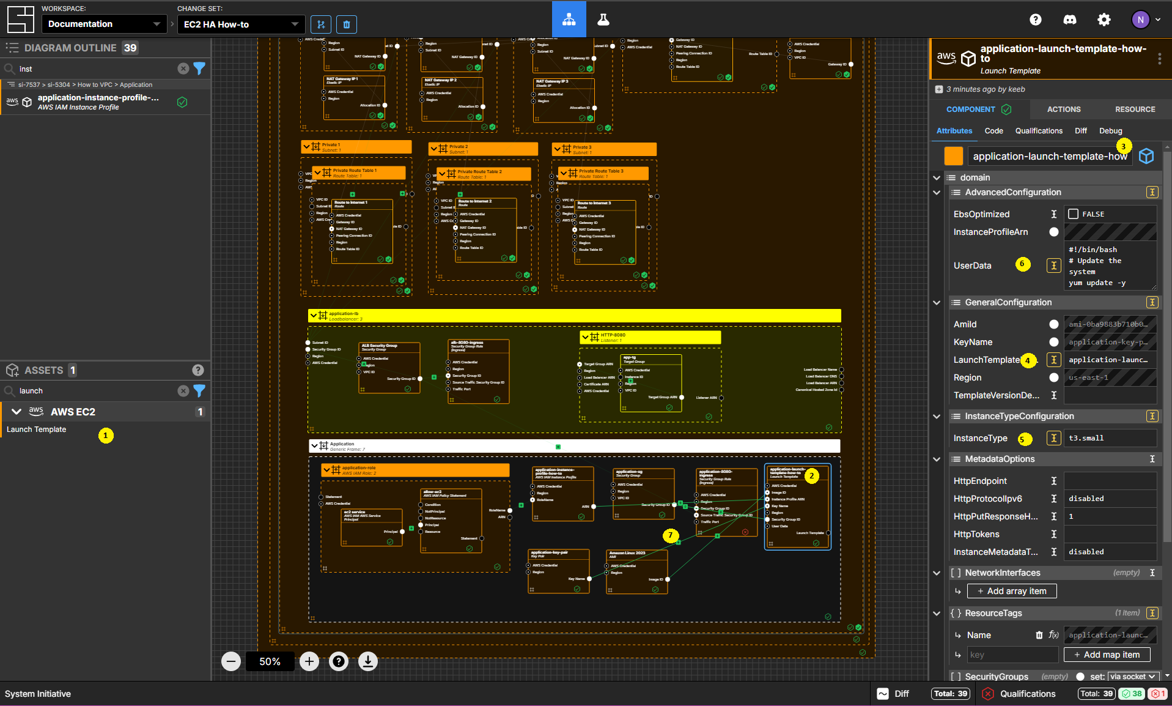Switch to the Debug sub-tab

pyautogui.click(x=1110, y=131)
